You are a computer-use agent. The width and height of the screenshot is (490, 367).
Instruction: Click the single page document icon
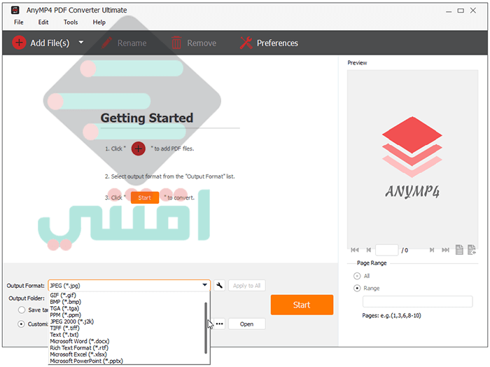point(459,249)
